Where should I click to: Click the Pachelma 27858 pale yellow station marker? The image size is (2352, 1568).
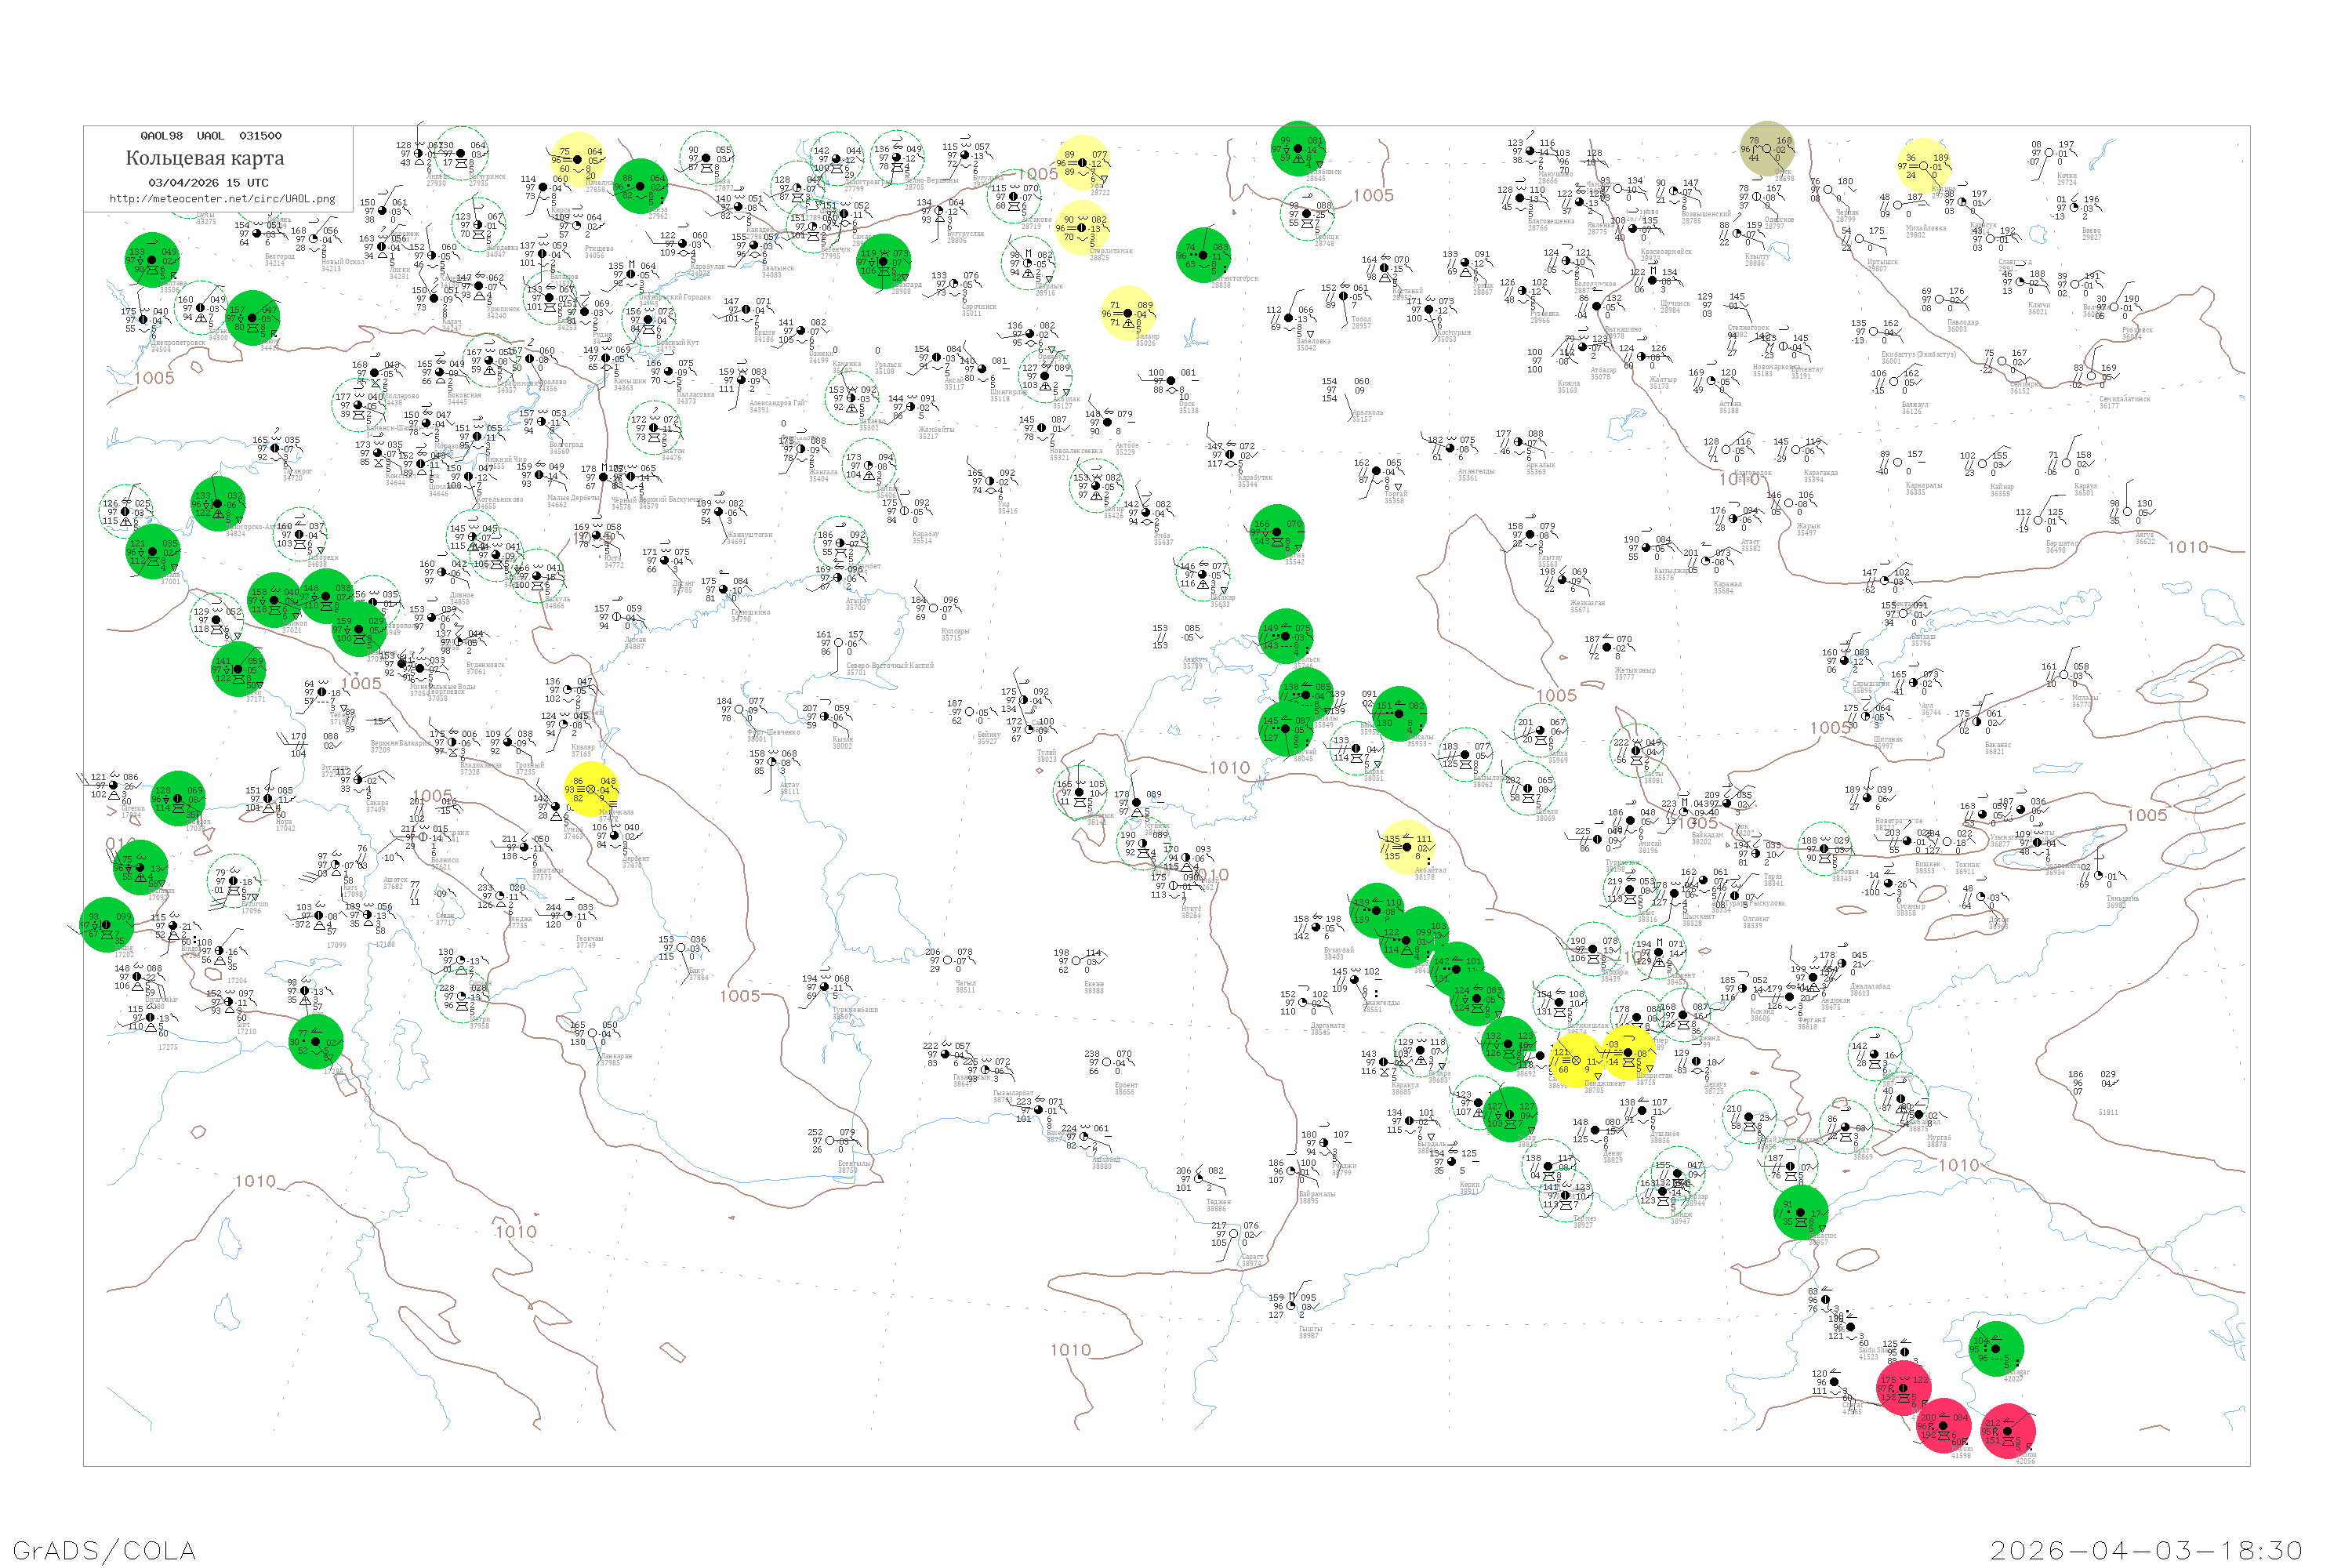(577, 159)
